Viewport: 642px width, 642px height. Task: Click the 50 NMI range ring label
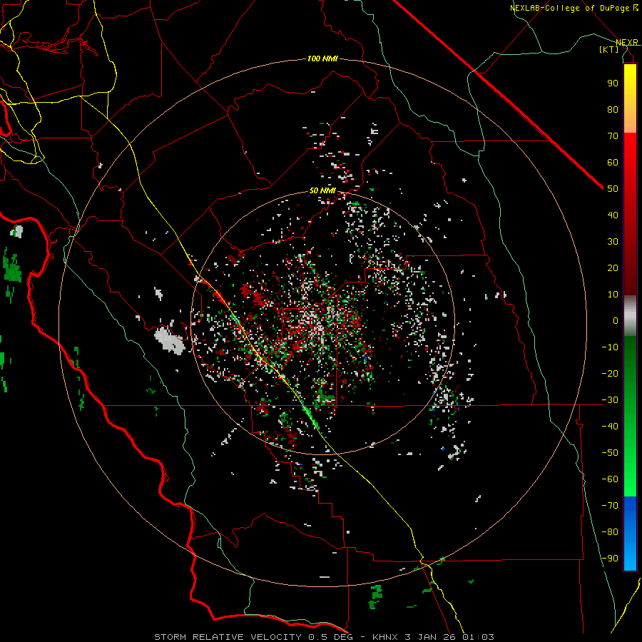pyautogui.click(x=322, y=190)
